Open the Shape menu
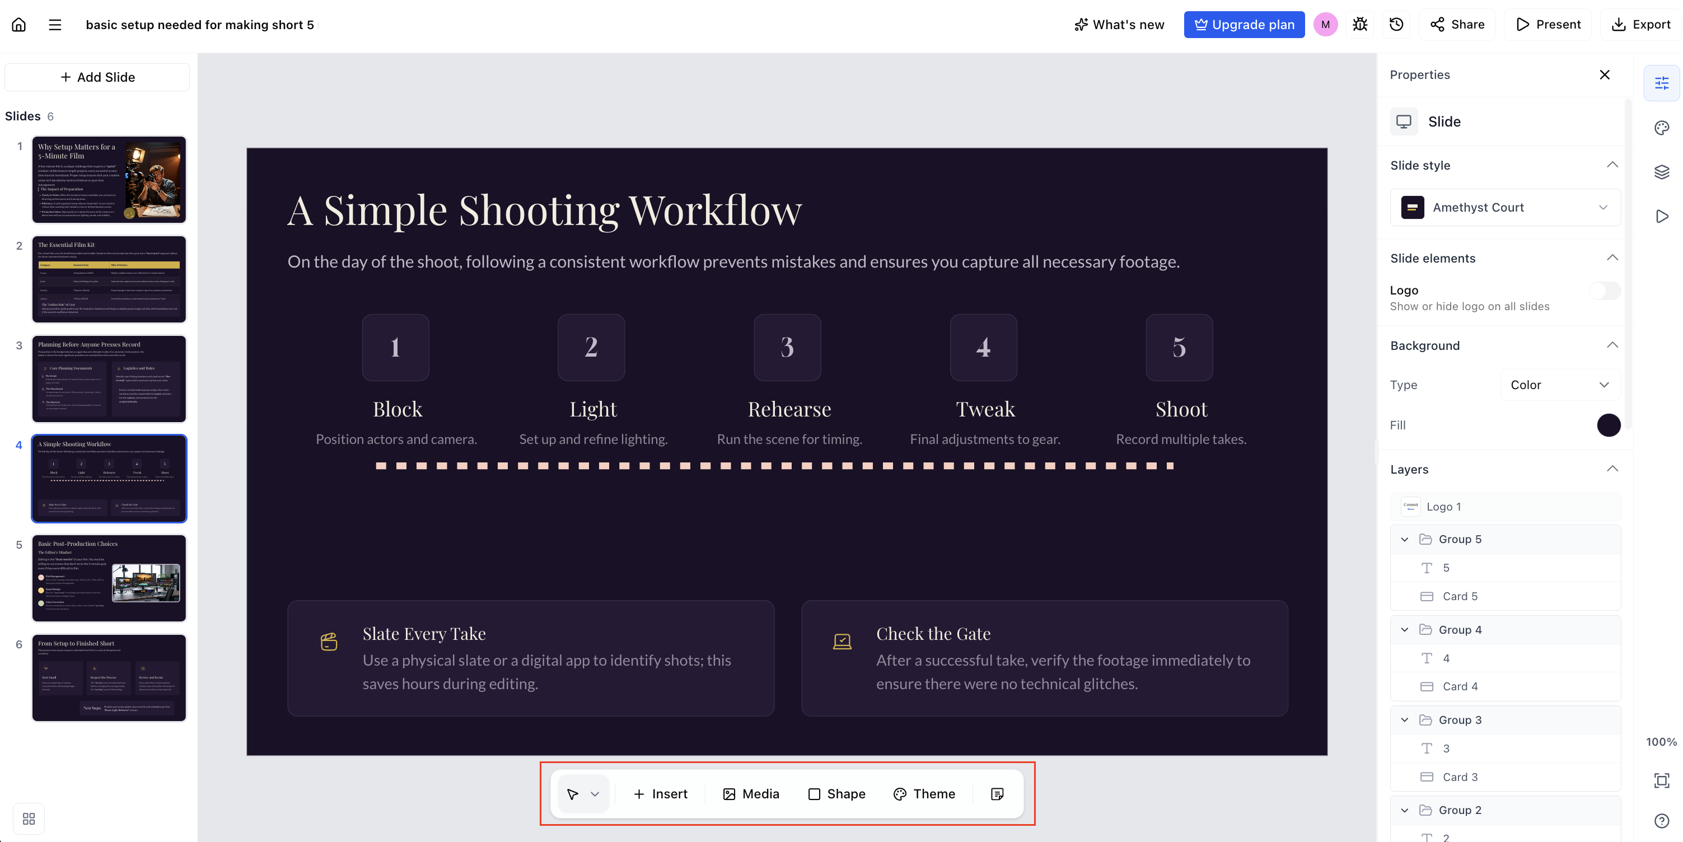Screen dimensions: 1683x842 point(836,794)
